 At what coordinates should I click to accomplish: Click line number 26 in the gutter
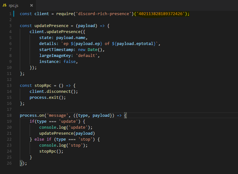click(9, 163)
